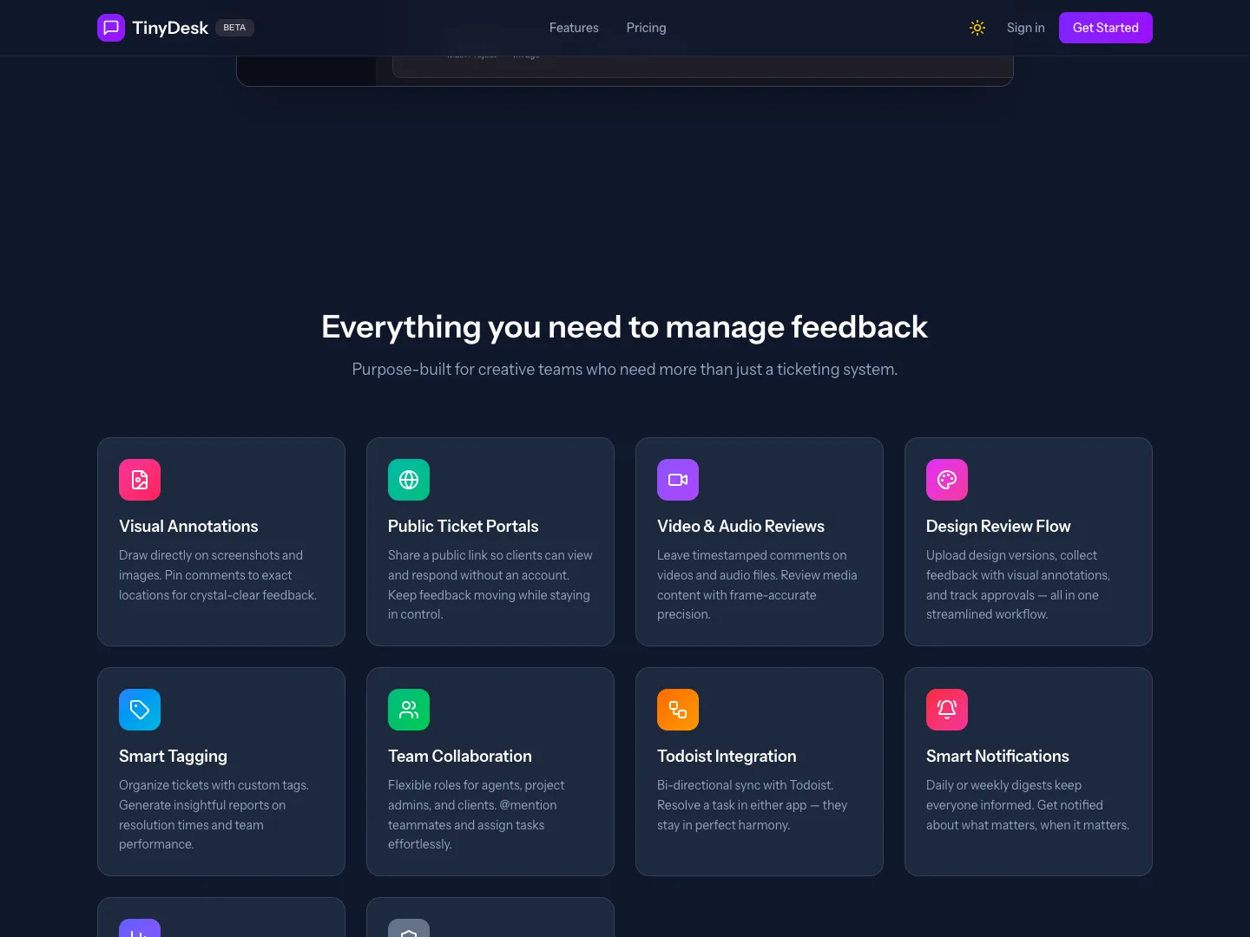Click the Todoist Integration workflow icon
Viewport: 1250px width, 937px height.
(x=678, y=710)
